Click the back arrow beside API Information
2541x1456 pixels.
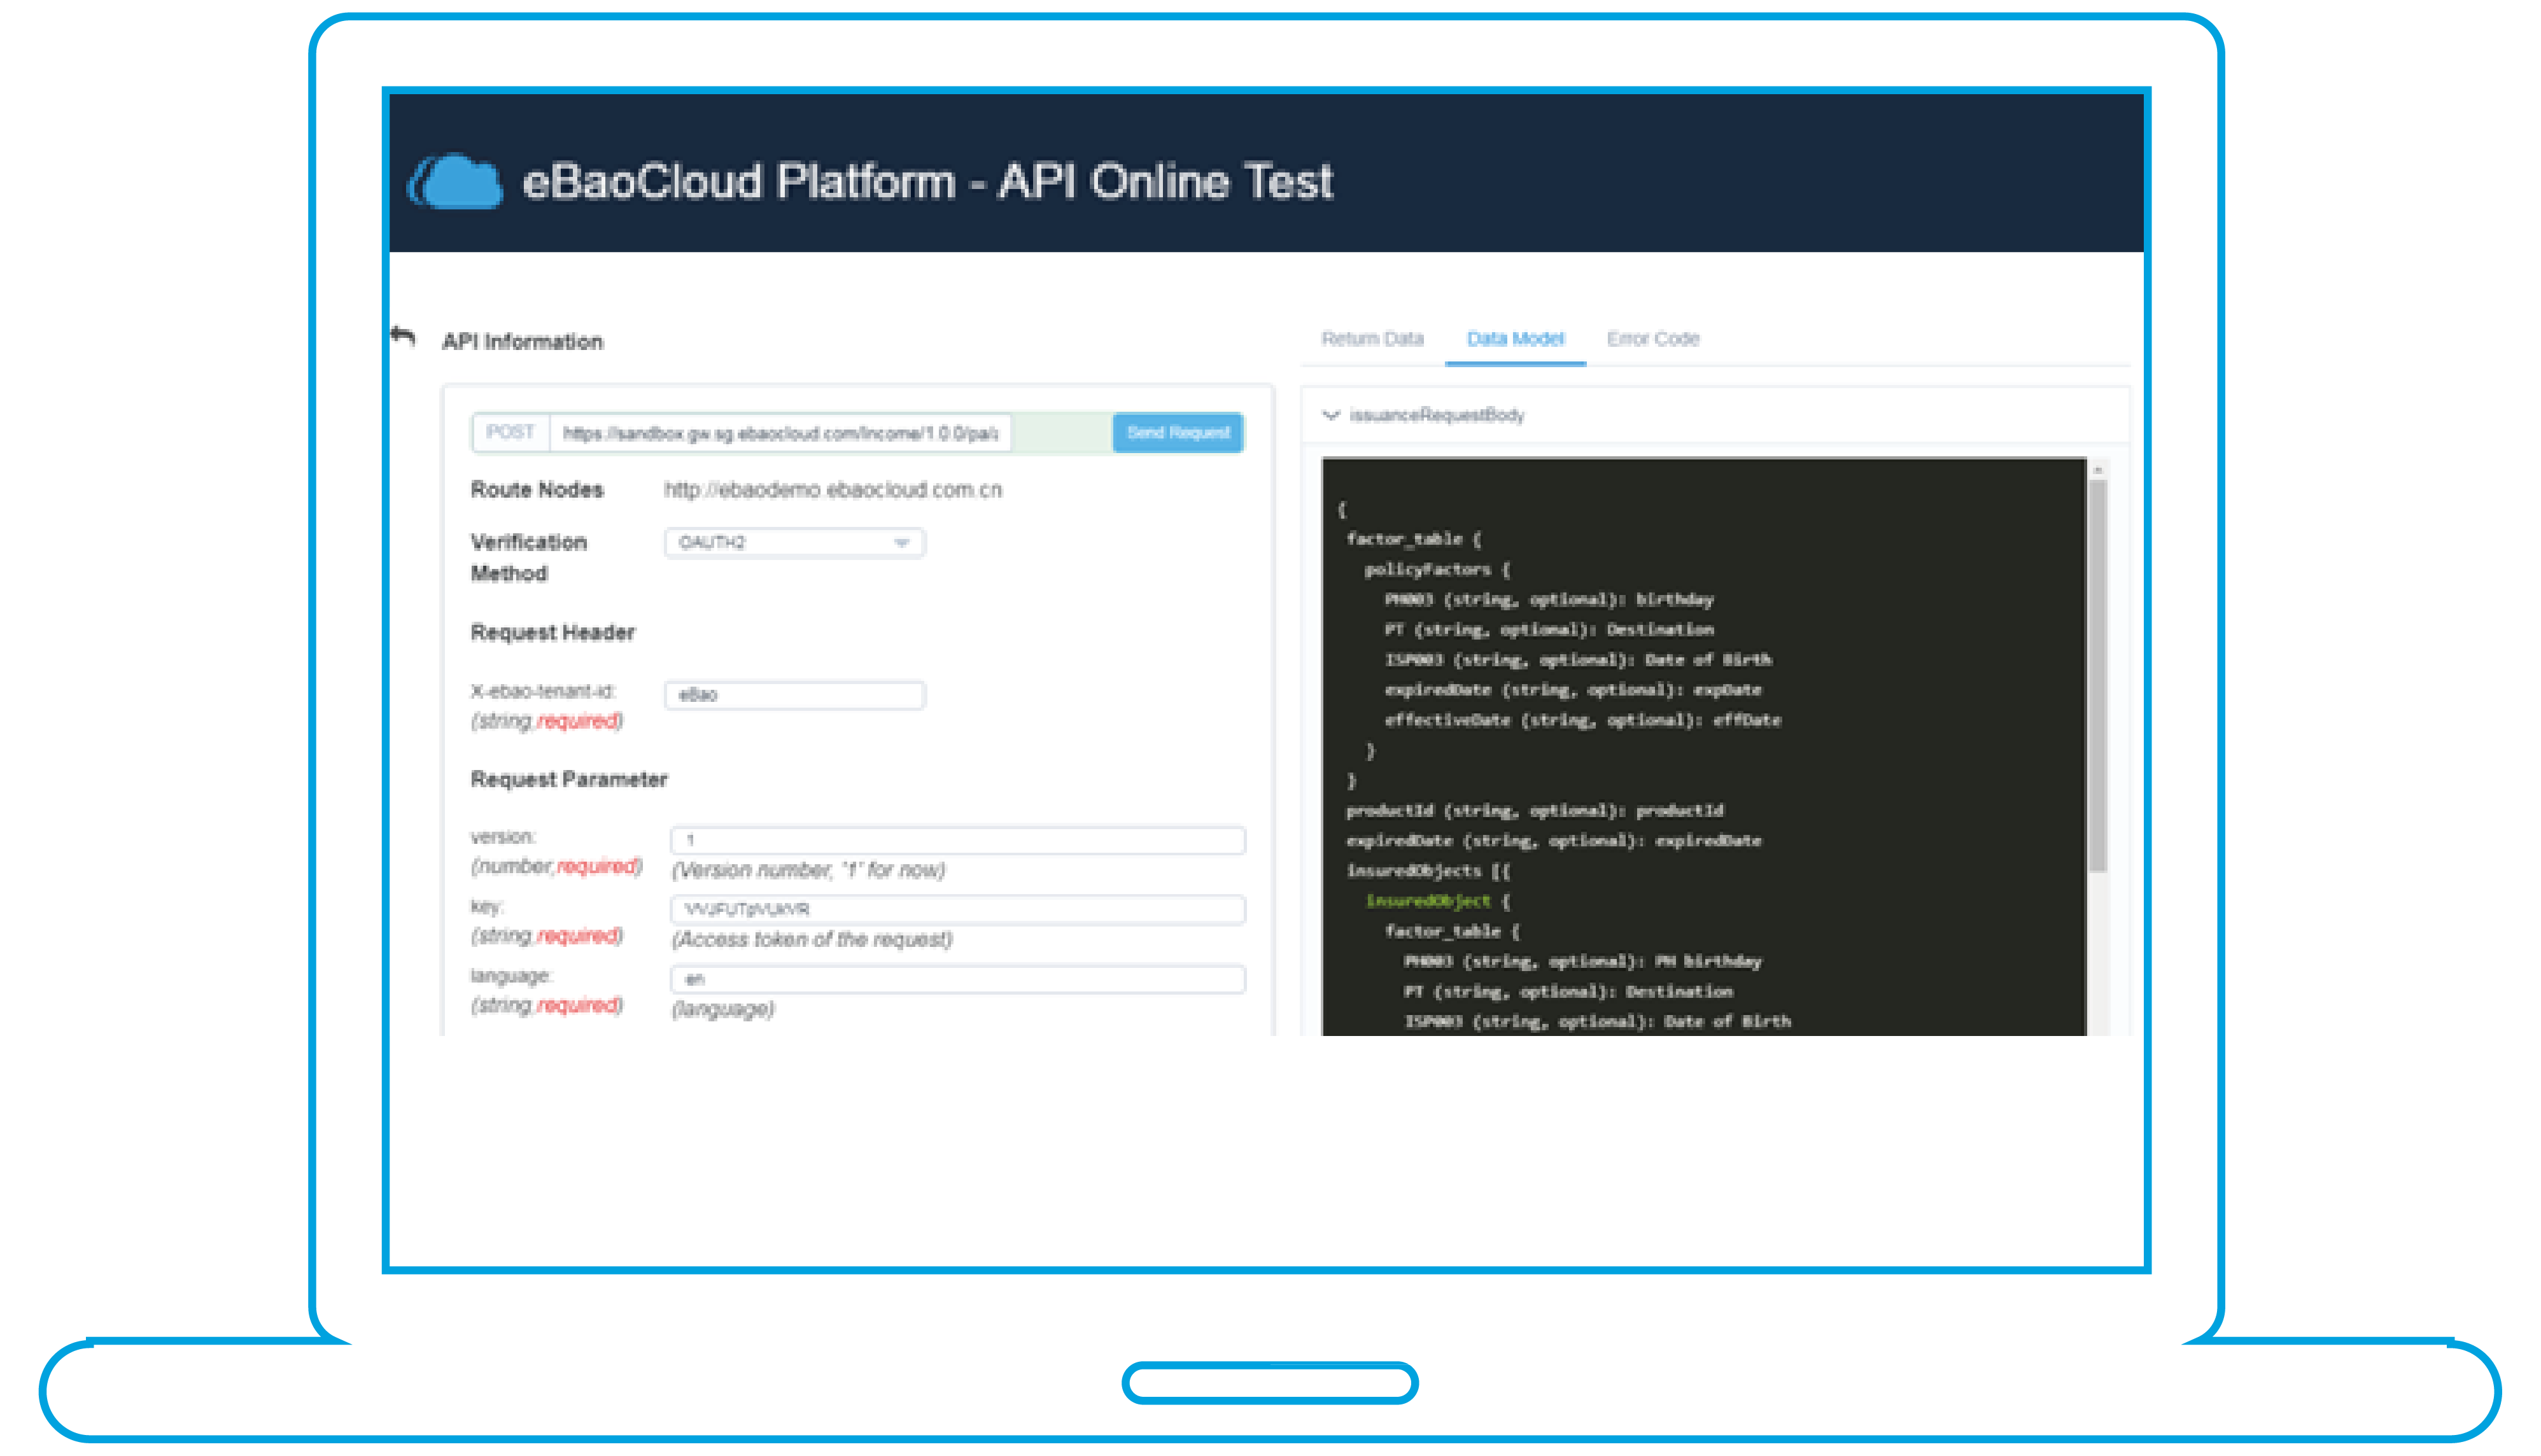[x=403, y=336]
